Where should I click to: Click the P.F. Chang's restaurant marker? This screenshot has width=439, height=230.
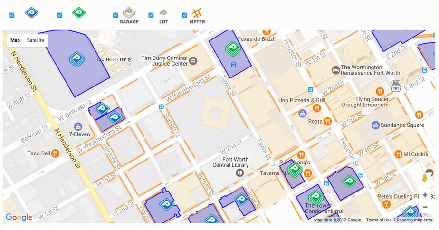[301, 154]
